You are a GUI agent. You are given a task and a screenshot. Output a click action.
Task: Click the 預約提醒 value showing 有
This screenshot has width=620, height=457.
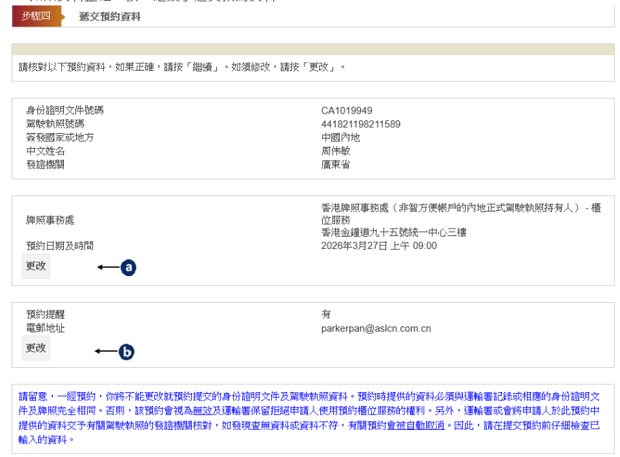click(x=325, y=314)
